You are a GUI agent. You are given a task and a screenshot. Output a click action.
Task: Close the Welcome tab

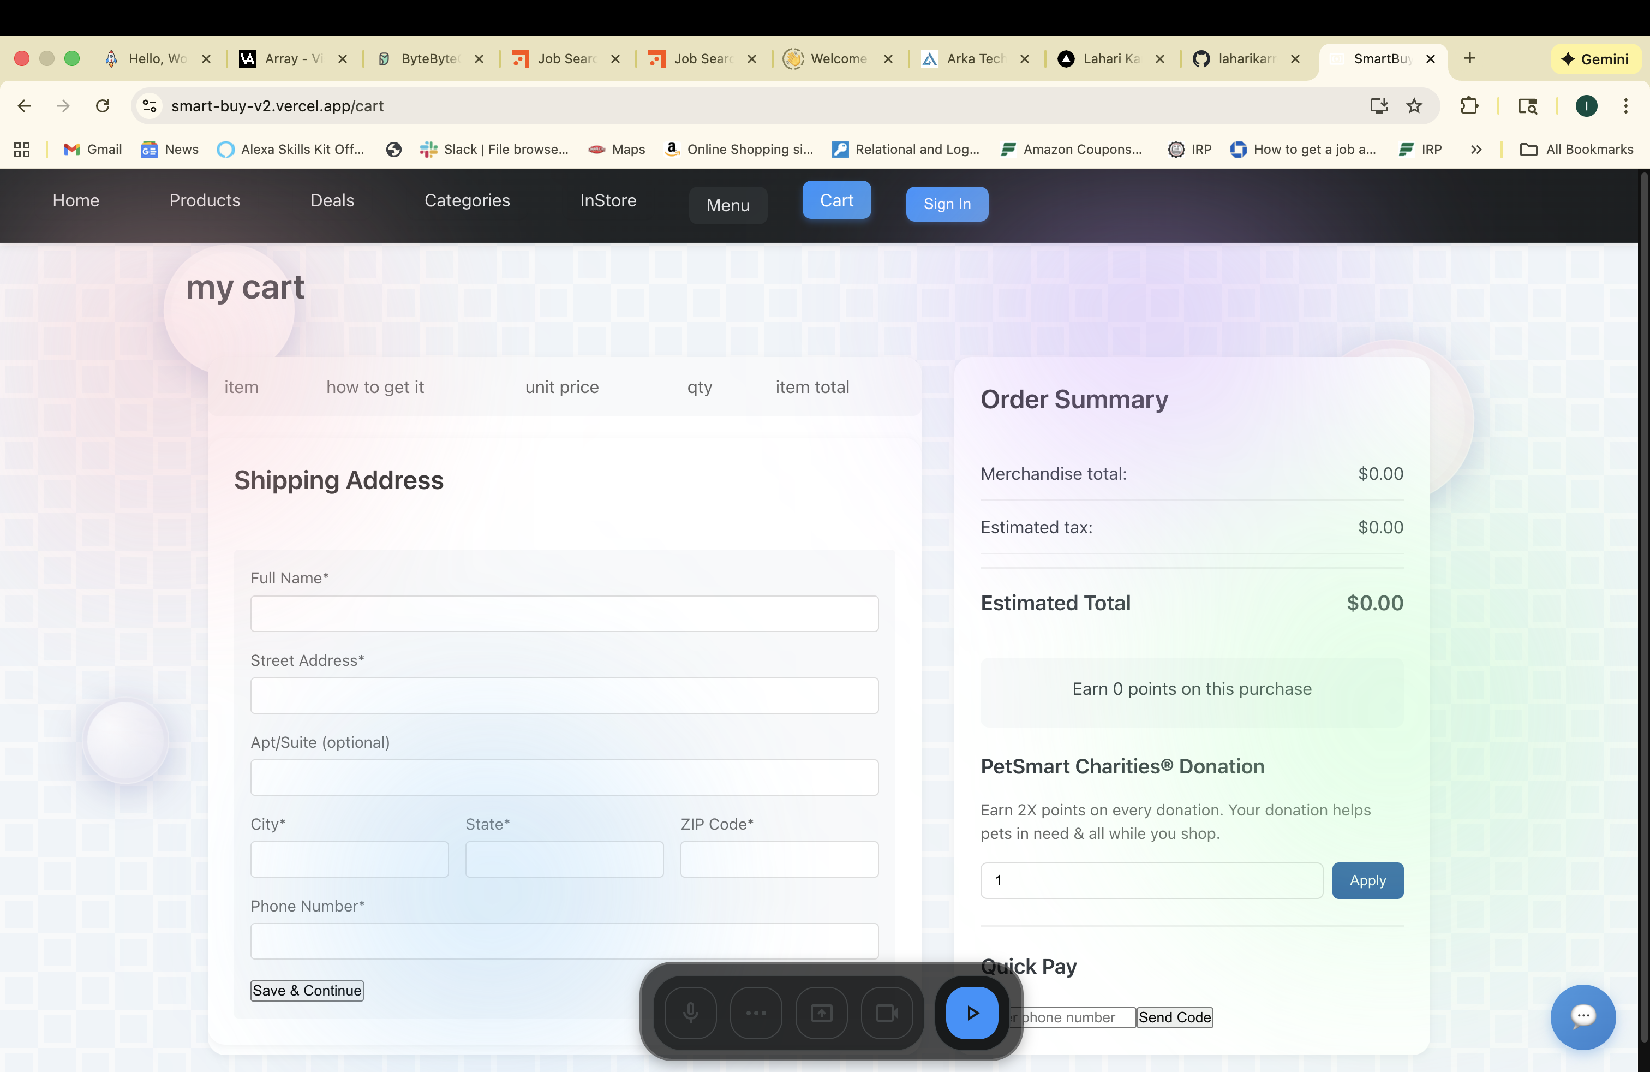888,59
